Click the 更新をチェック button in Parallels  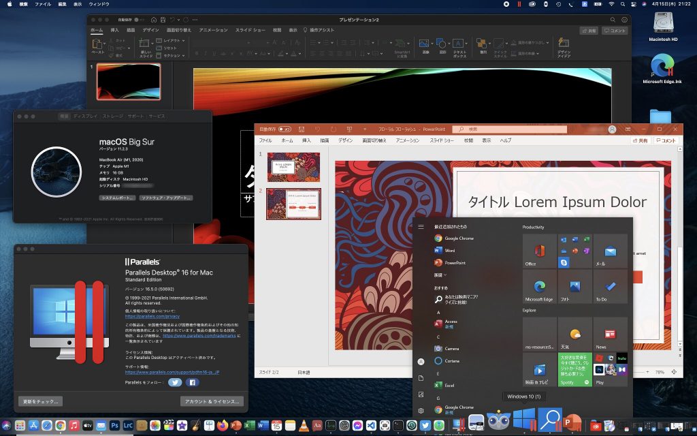pyautogui.click(x=40, y=401)
